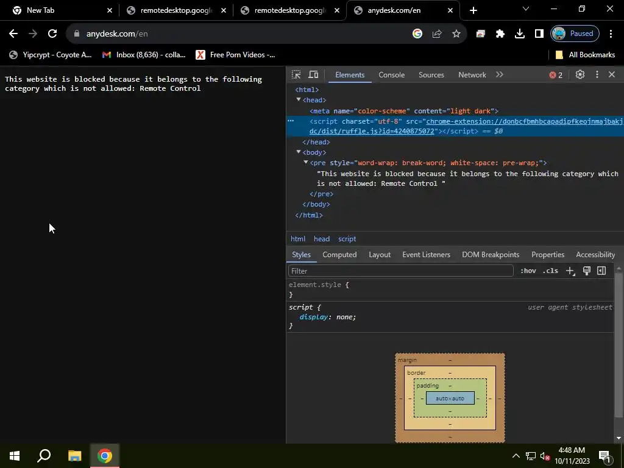
Task: Toggle Chrome side panel icon
Action: click(539, 34)
